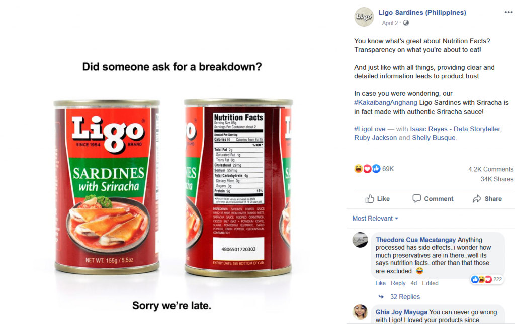515x324 pixels.
Task: Open the Ligo sardines can photo
Action: [x=173, y=187]
